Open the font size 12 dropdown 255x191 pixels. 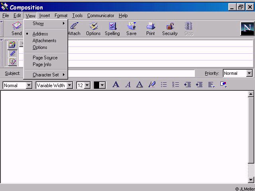pyautogui.click(x=87, y=85)
